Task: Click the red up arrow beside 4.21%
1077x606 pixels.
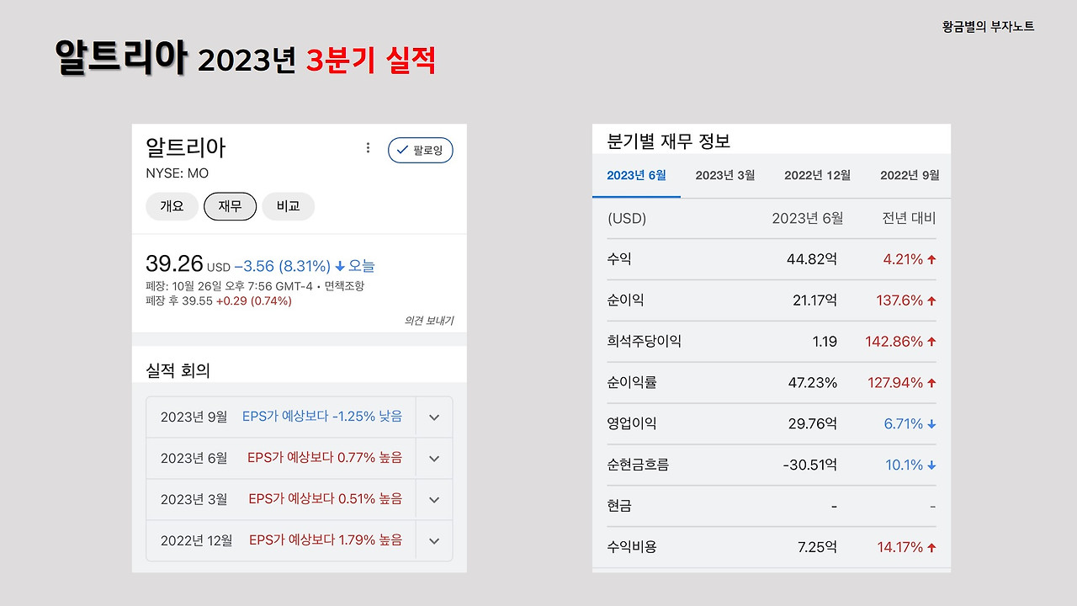Action: pos(931,258)
